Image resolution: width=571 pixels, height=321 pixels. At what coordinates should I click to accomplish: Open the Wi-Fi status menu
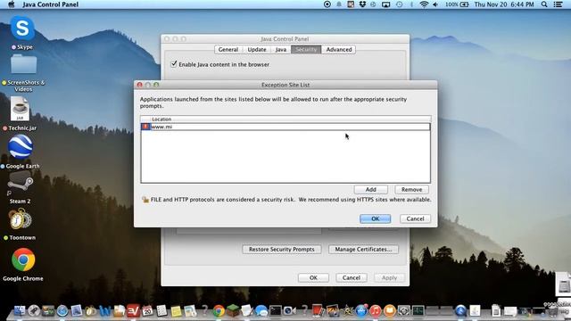pos(424,4)
